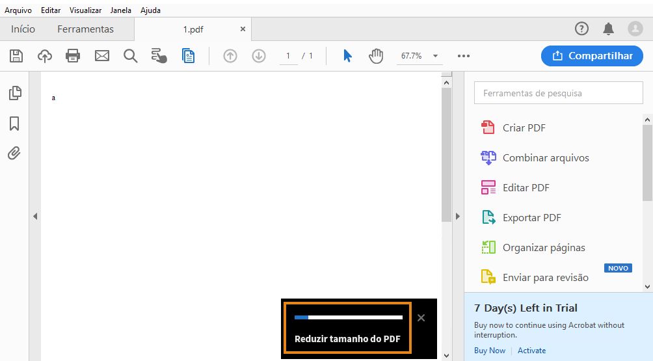Image resolution: width=653 pixels, height=361 pixels.
Task: Click the Enviar para revisão tool icon
Action: click(488, 277)
